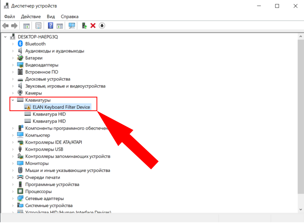Select the DESKTOP-HAEPG3Q root node

click(37, 37)
